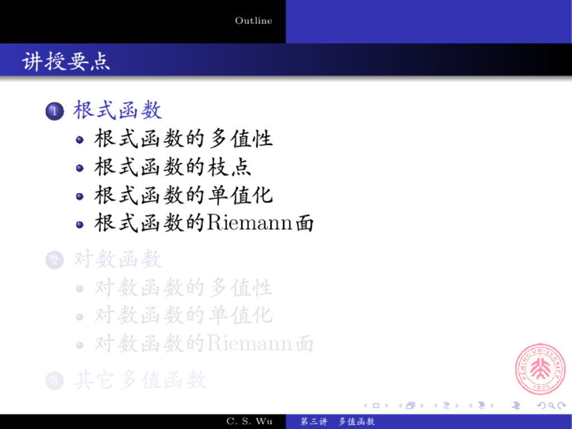The height and width of the screenshot is (429, 572).
Task: Click the go-forward curved arrow icon
Action: point(562,406)
